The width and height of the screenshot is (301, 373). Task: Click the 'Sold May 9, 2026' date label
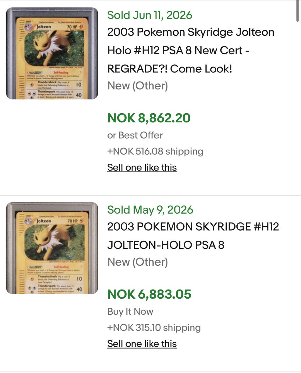click(x=150, y=210)
